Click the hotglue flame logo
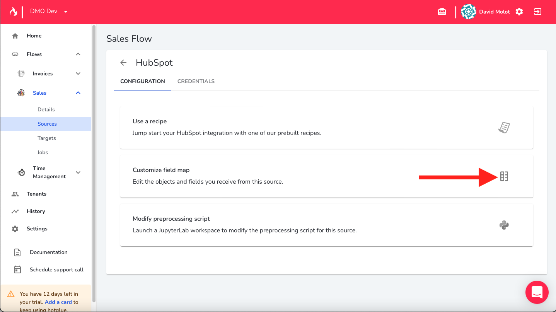The height and width of the screenshot is (312, 556). pos(14,12)
